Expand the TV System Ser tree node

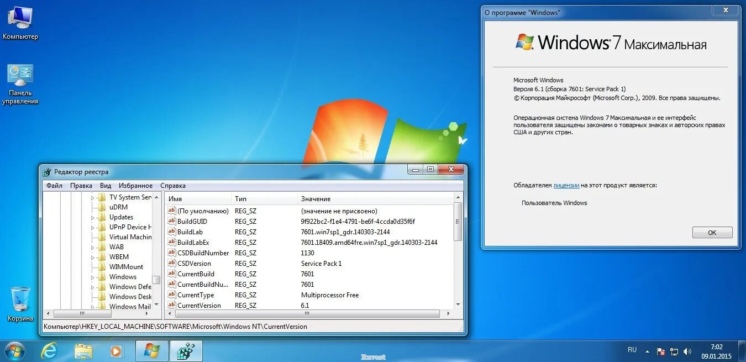click(93, 197)
